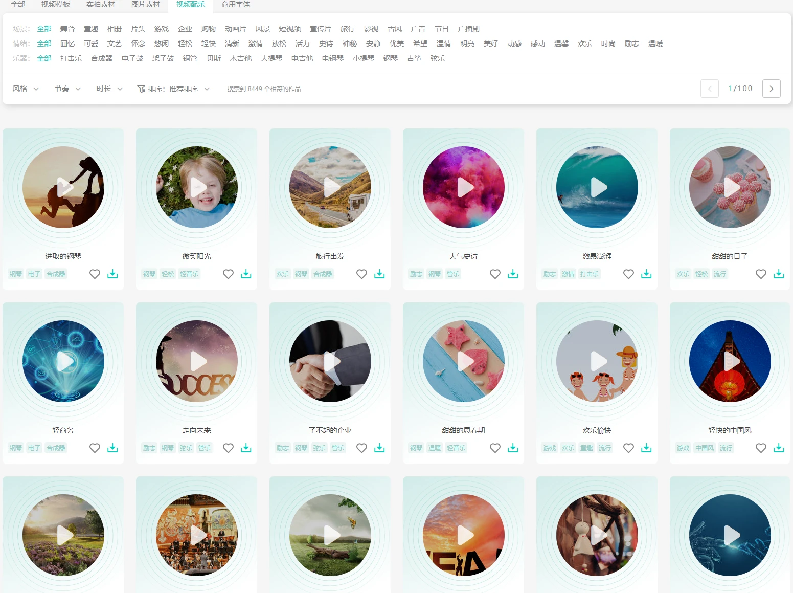Go to the previous results page

710,89
